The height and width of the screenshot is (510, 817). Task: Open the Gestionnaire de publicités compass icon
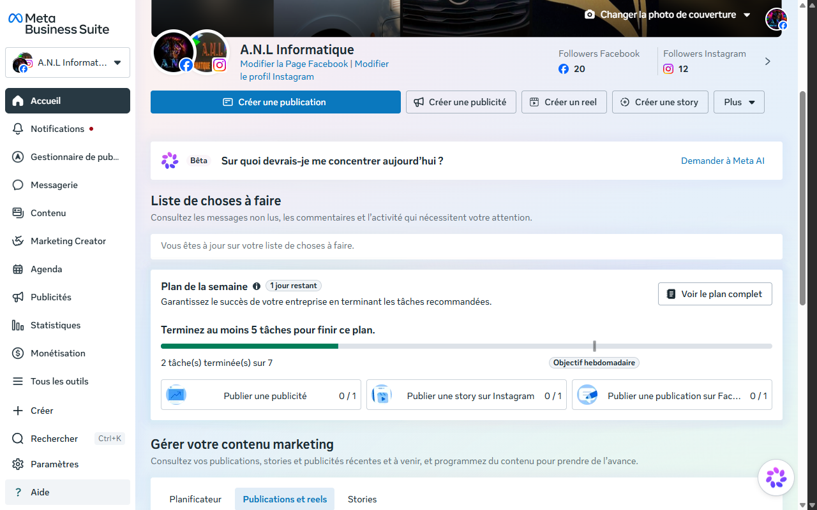18,157
